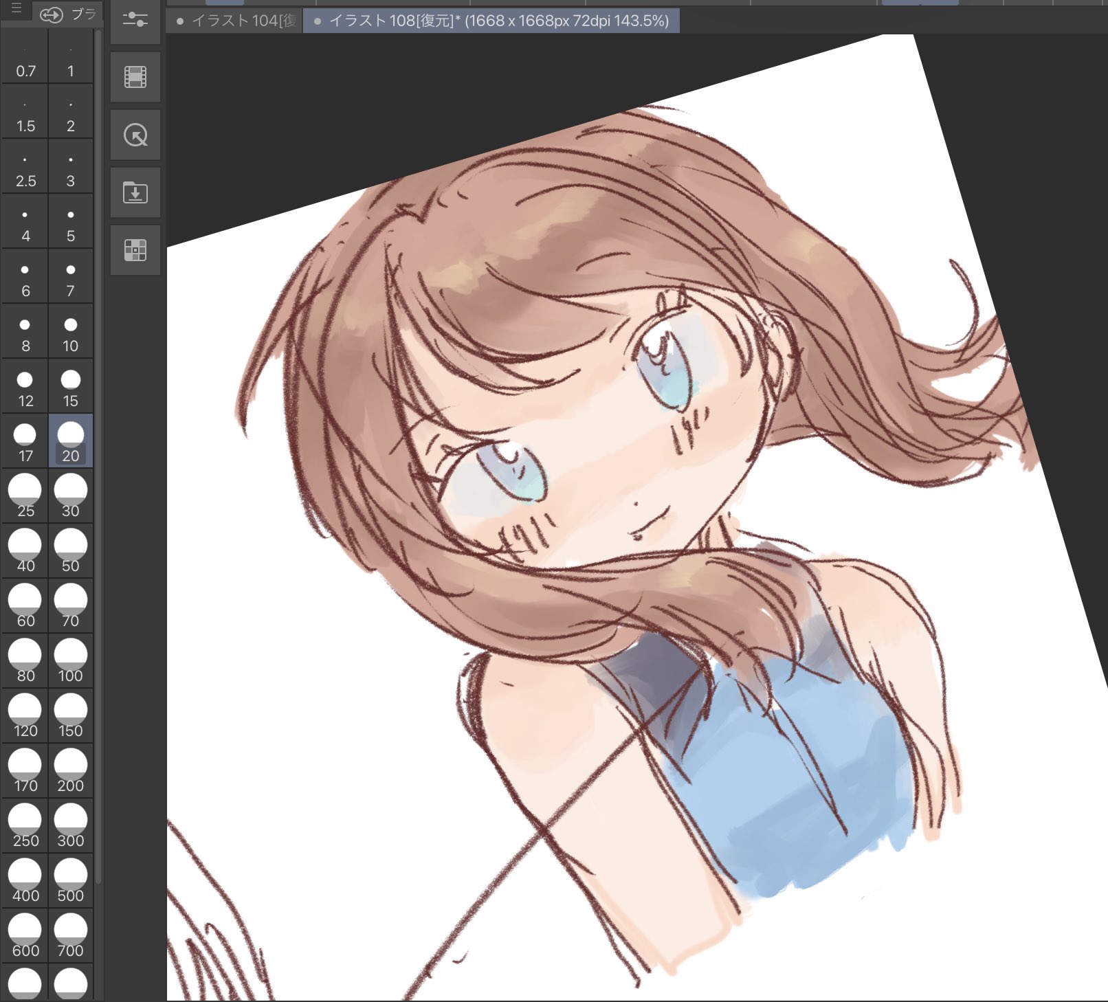Image resolution: width=1108 pixels, height=1002 pixels.
Task: Choose the 60 brush size preset
Action: (25, 606)
